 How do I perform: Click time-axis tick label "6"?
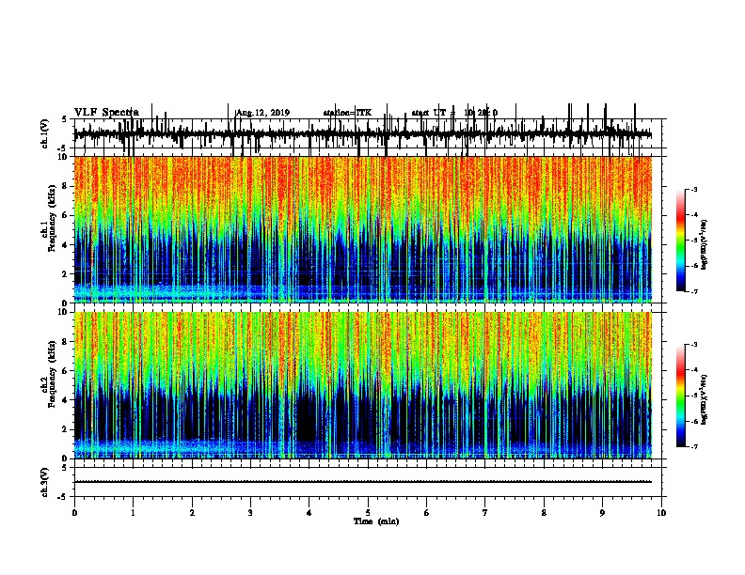click(427, 513)
